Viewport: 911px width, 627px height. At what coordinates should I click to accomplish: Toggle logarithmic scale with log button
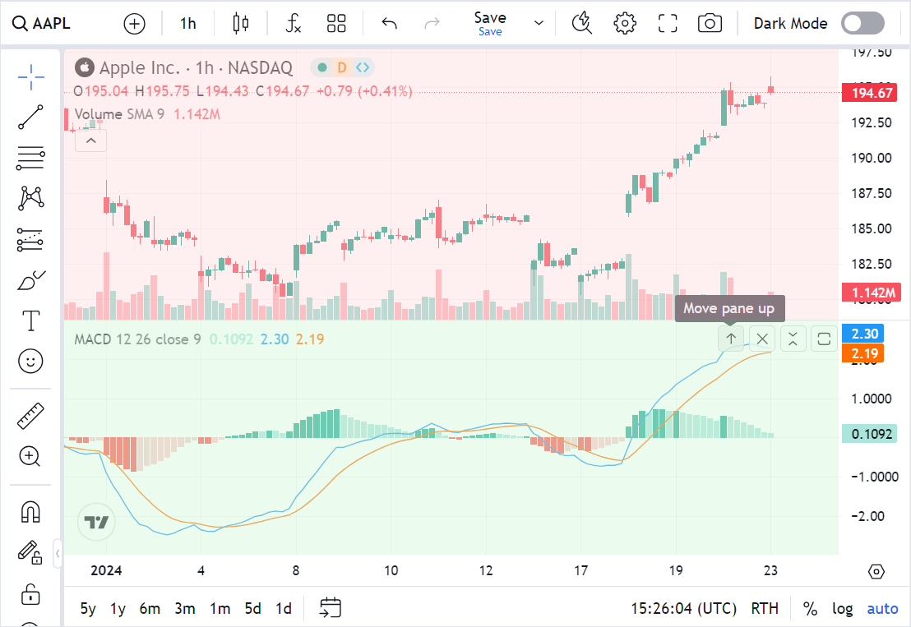[x=842, y=608]
